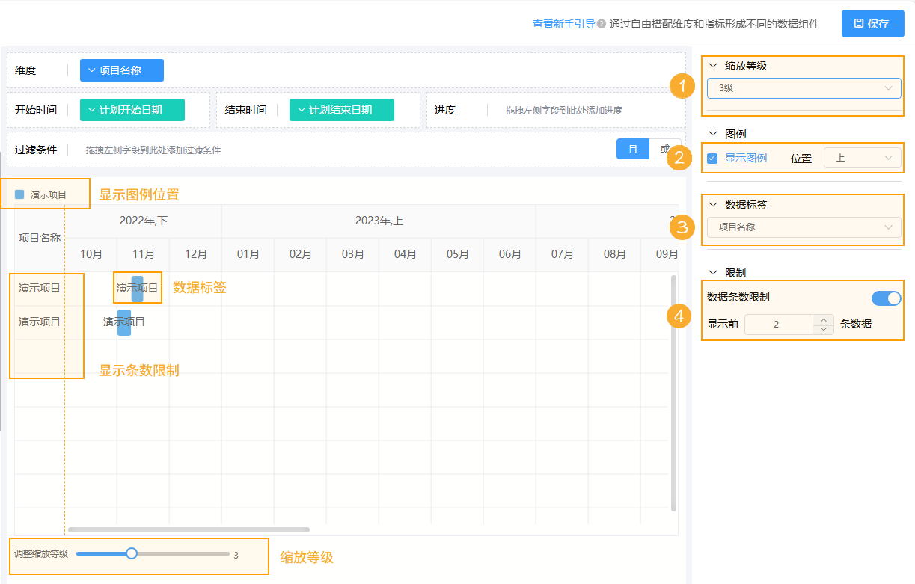Click the 调整缩放等级 slider handle
915x584 pixels.
coord(132,553)
